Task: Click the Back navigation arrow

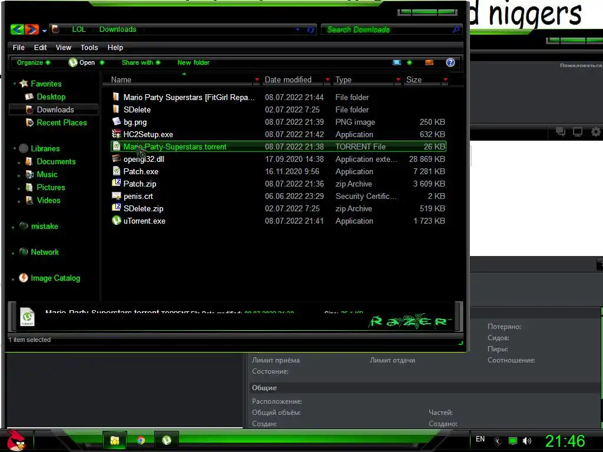Action: [17, 29]
